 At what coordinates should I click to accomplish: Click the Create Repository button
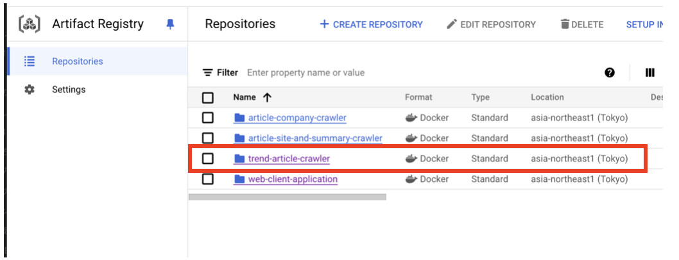coord(371,24)
